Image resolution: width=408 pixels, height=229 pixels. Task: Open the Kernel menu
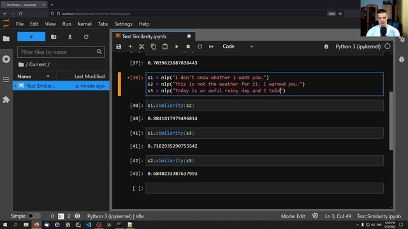click(x=84, y=24)
